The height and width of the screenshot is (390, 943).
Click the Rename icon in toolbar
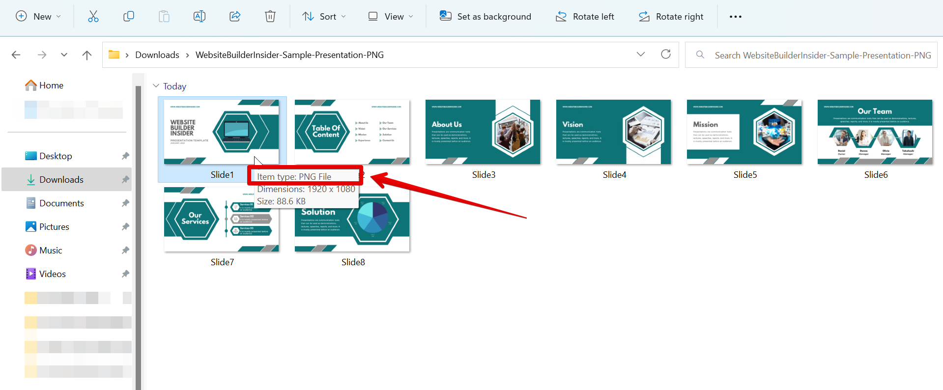tap(200, 17)
